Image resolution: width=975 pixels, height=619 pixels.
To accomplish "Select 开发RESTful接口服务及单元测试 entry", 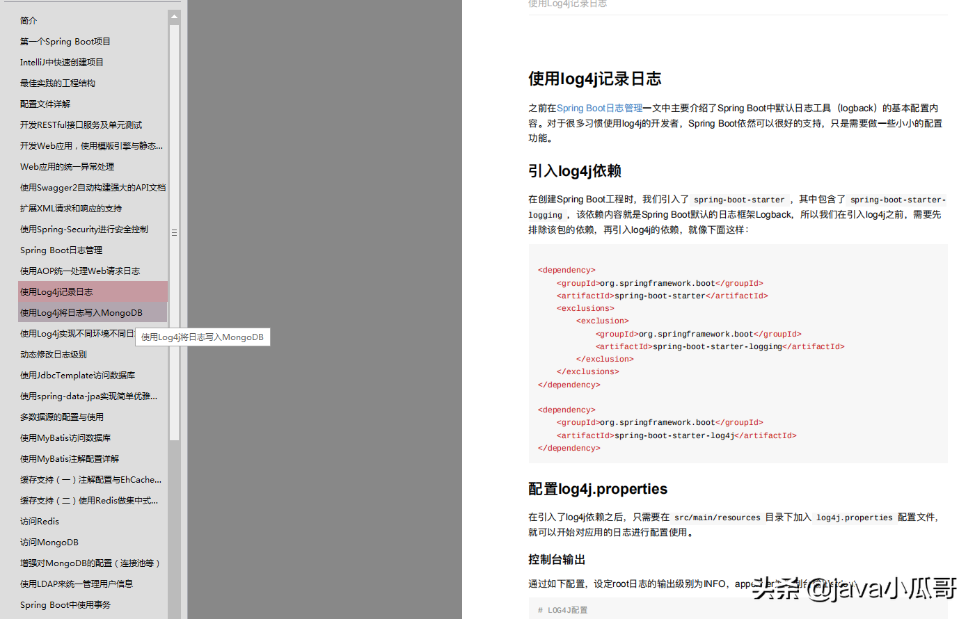I will coord(81,125).
